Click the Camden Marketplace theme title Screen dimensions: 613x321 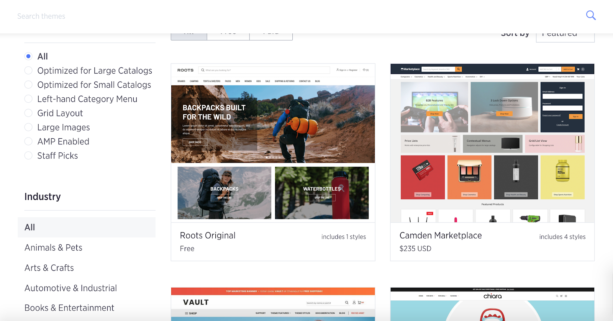coord(441,236)
